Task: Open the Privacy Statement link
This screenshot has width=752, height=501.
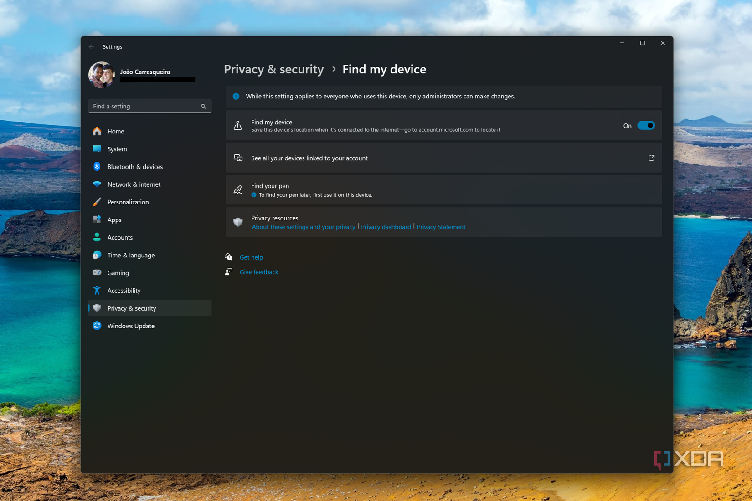Action: click(x=441, y=227)
